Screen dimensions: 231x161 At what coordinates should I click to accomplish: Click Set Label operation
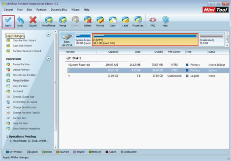click(x=15, y=91)
